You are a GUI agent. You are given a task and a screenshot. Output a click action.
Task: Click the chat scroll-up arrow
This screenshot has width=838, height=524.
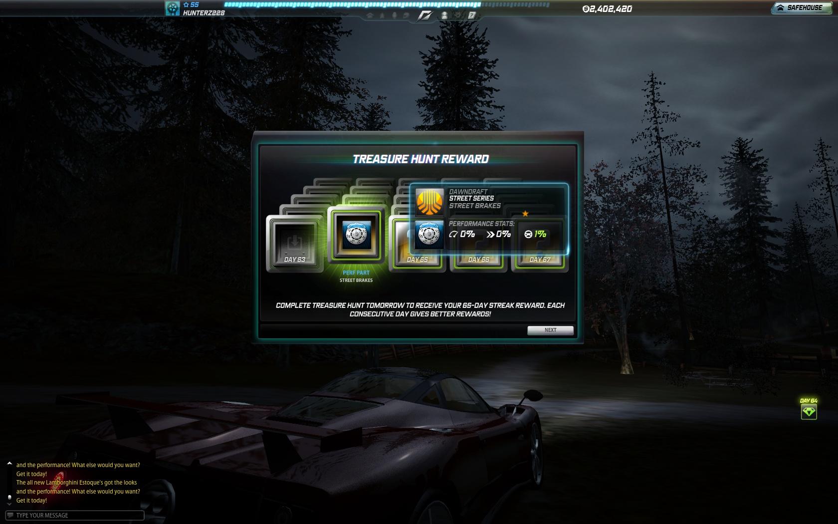click(9, 464)
